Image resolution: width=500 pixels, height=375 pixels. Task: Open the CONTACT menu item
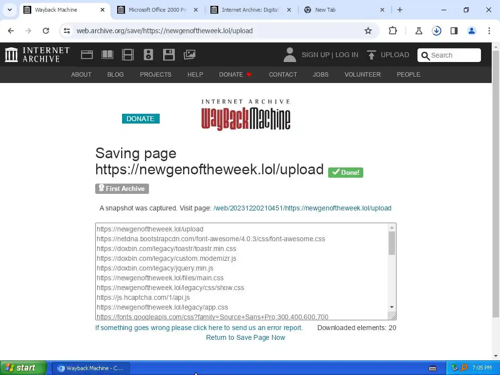(x=283, y=75)
